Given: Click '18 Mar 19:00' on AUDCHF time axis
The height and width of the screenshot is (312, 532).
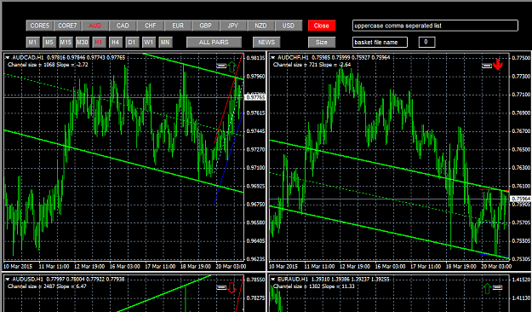Looking at the screenshot, I should [460, 267].
